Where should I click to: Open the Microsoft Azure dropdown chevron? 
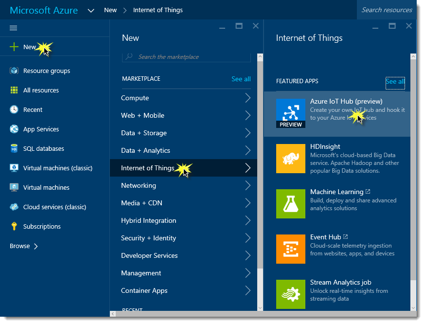[x=91, y=11]
